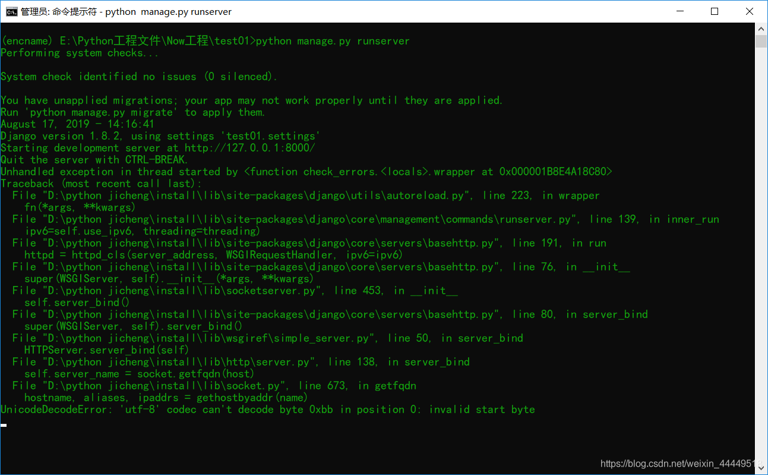Image resolution: width=768 pixels, height=475 pixels.
Task: Click socket.py line 673 traceback entry
Action: (214, 386)
